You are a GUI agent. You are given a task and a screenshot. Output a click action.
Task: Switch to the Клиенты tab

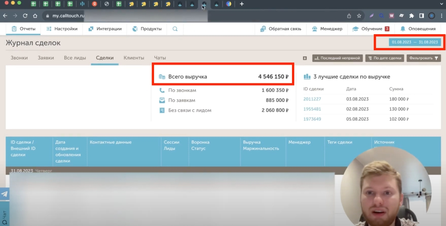tap(134, 57)
